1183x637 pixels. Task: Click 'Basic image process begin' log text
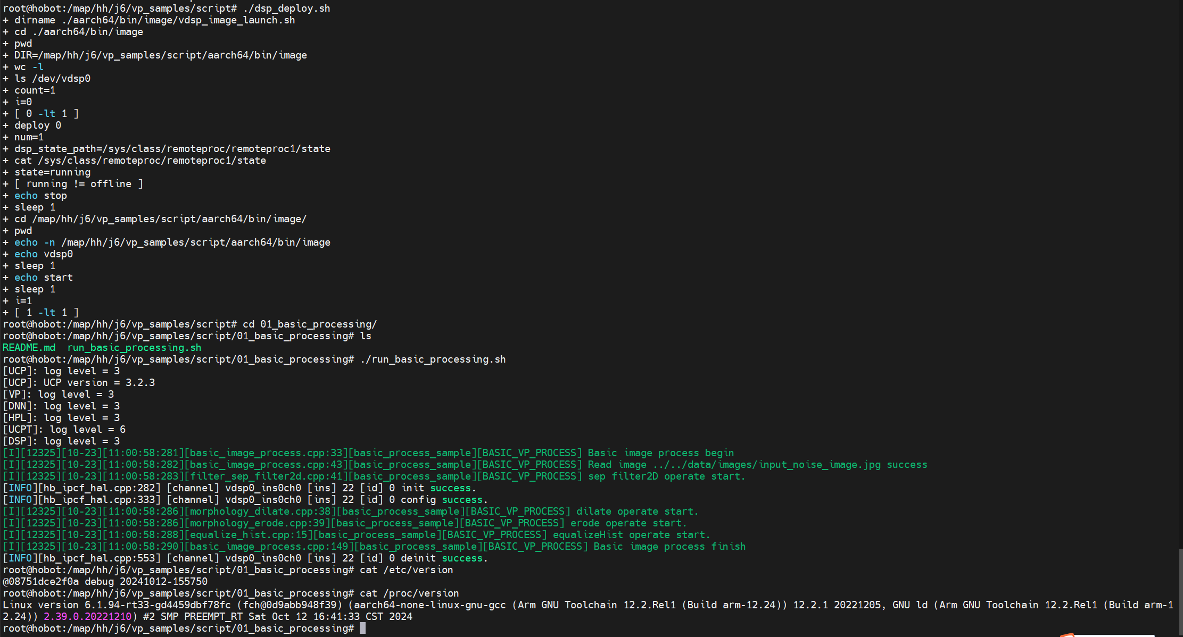[x=660, y=453]
